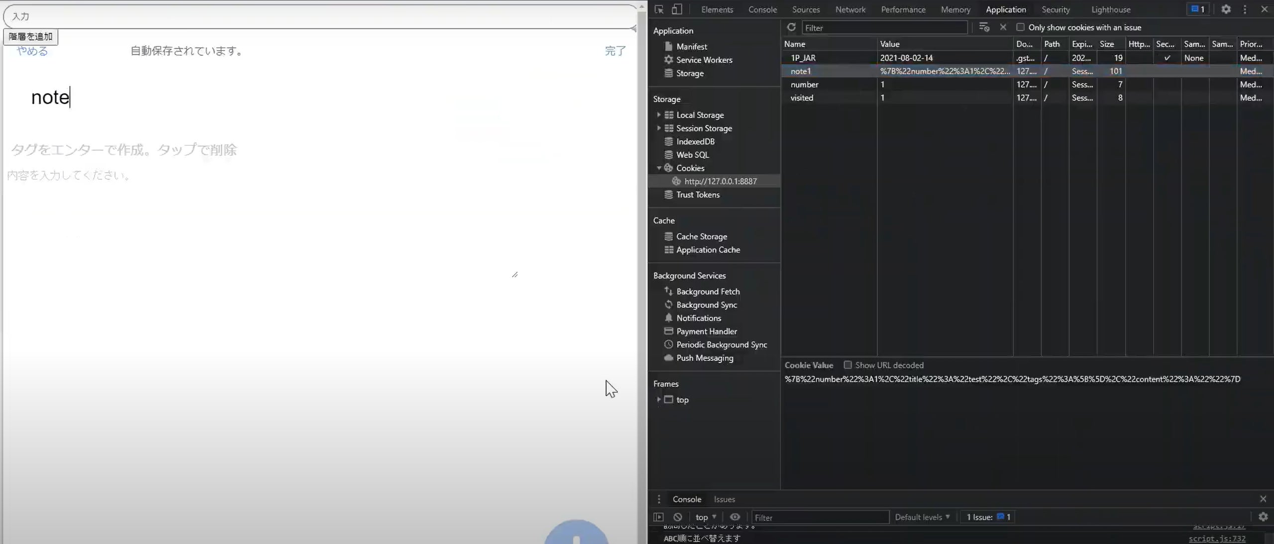Click the clear all cookies icon
The width and height of the screenshot is (1274, 544).
(984, 27)
